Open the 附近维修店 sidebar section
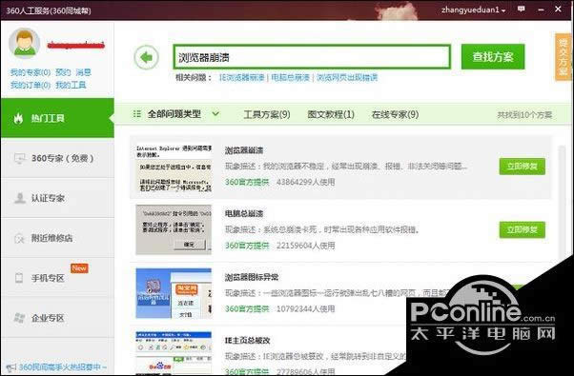 click(x=57, y=238)
